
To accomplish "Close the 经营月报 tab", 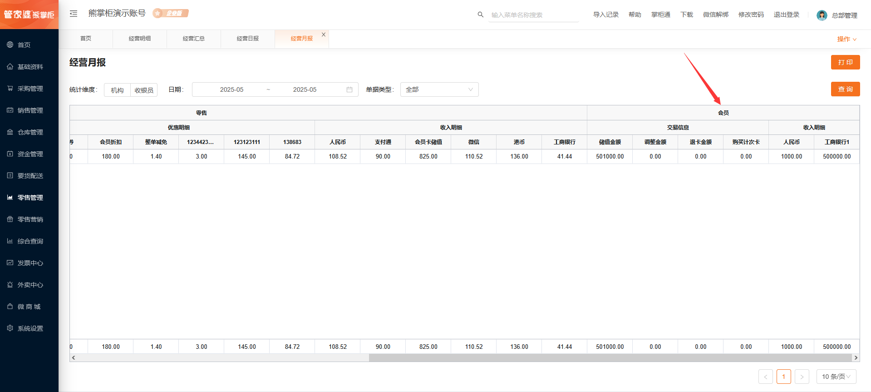I will [324, 35].
